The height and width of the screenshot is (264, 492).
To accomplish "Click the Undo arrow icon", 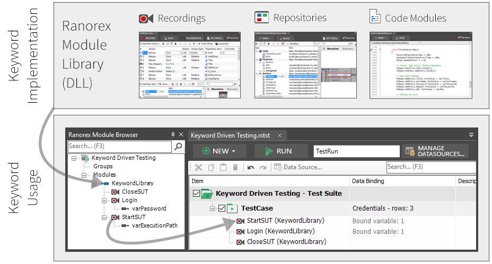I will [250, 168].
